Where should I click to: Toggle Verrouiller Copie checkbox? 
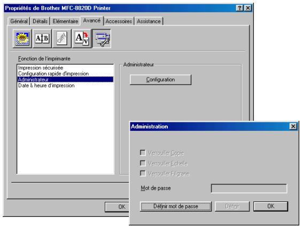coord(143,153)
